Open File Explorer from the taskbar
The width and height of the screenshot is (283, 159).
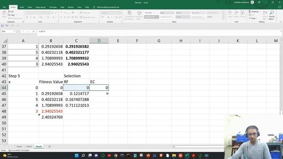coord(174,155)
